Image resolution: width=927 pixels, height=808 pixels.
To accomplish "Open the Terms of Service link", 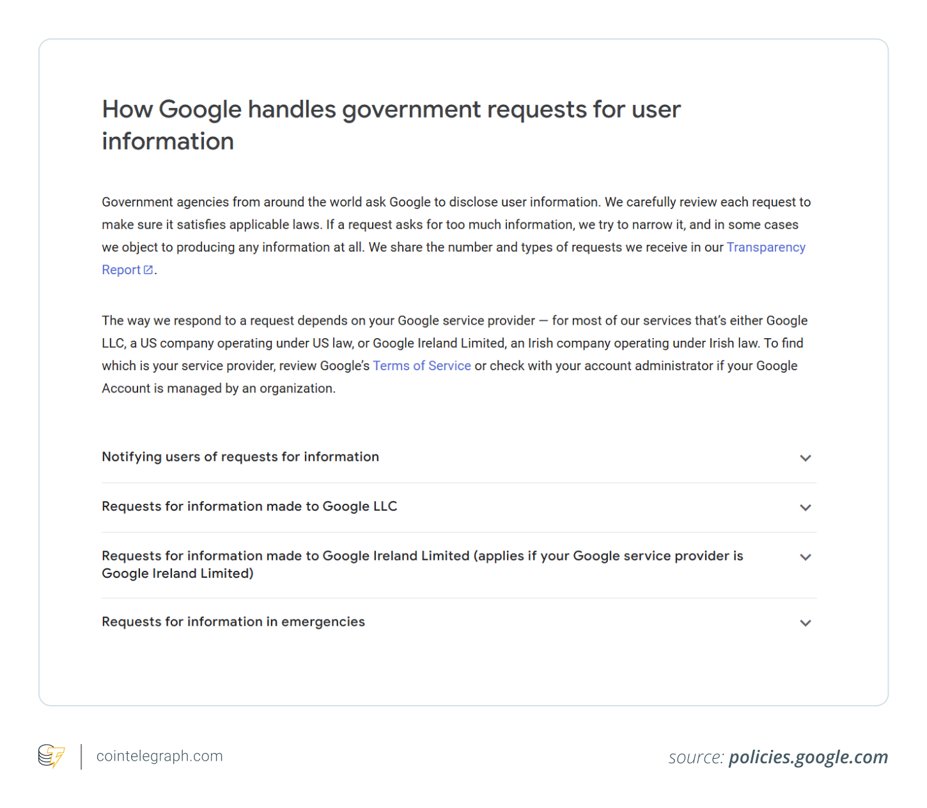I will coord(421,366).
